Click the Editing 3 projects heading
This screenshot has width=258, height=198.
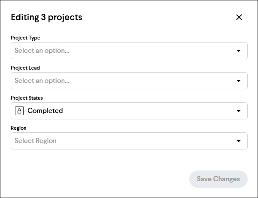click(46, 17)
